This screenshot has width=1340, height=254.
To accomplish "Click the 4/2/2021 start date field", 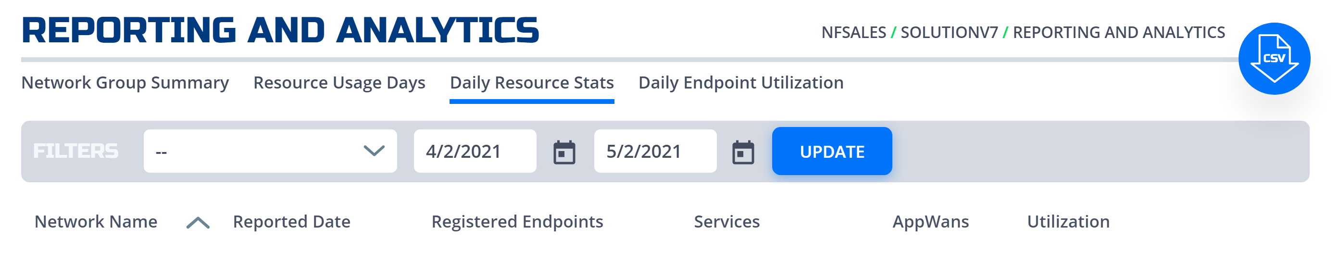I will pyautogui.click(x=475, y=151).
